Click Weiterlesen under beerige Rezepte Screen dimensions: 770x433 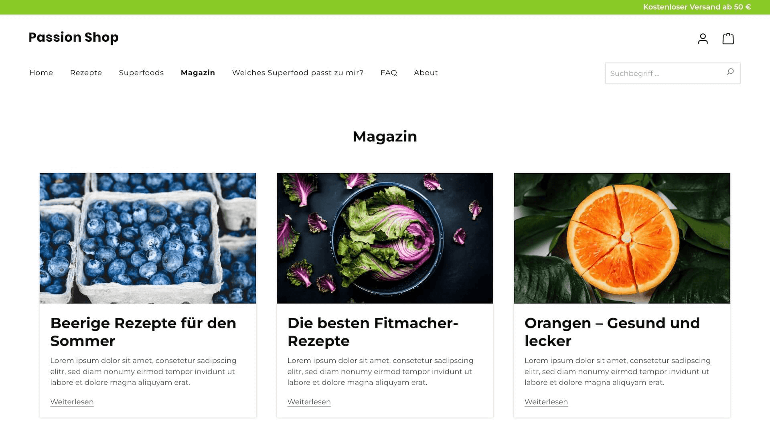[x=72, y=402]
